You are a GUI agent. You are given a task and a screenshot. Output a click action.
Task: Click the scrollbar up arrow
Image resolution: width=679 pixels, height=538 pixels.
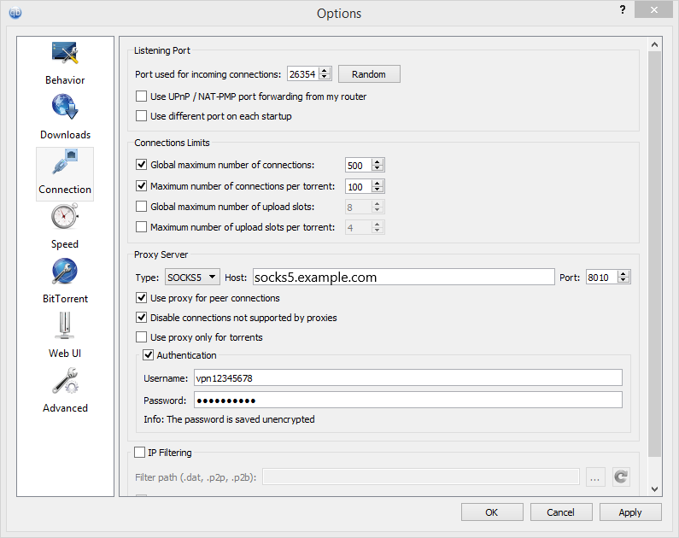click(654, 44)
